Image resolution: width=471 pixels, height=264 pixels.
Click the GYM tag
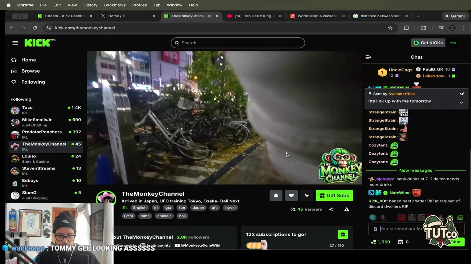[x=128, y=216]
